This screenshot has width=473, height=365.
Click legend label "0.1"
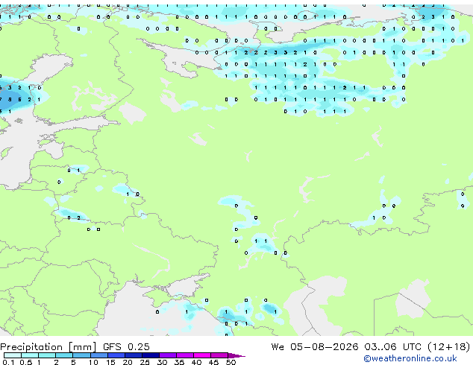pyautogui.click(x=8, y=362)
